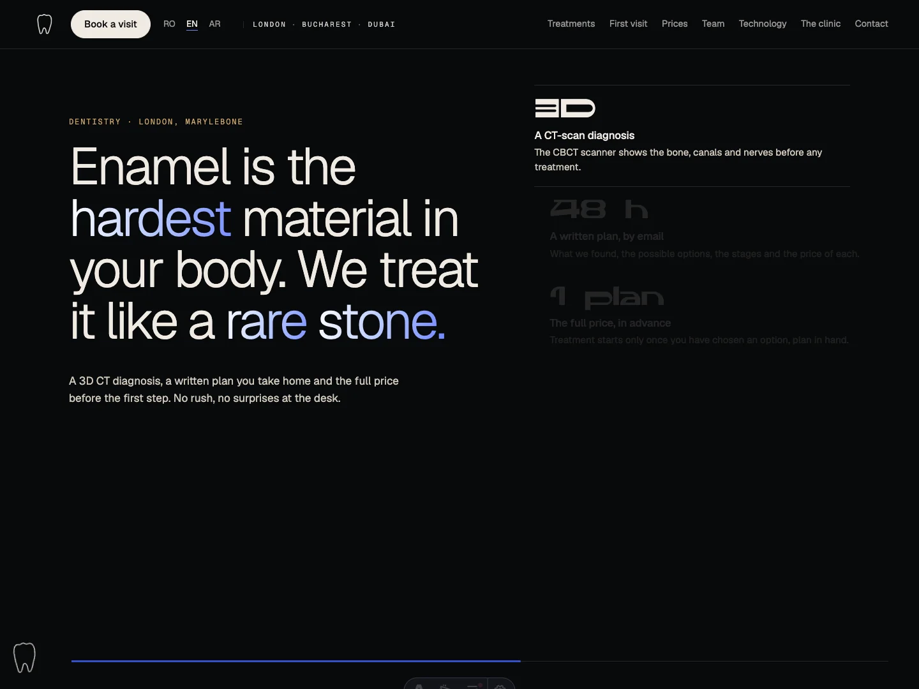919x689 pixels.
Task: Choose the Bucharest location
Action: [327, 24]
